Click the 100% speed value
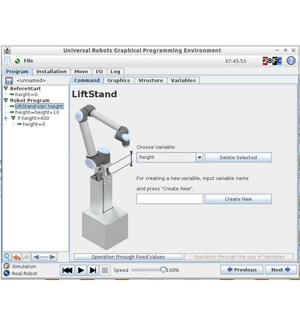 [x=172, y=270]
